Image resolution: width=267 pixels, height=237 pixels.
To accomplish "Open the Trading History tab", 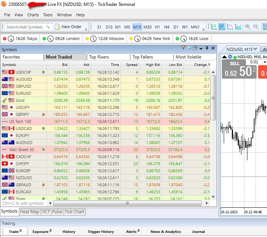I will pyautogui.click(x=69, y=231).
